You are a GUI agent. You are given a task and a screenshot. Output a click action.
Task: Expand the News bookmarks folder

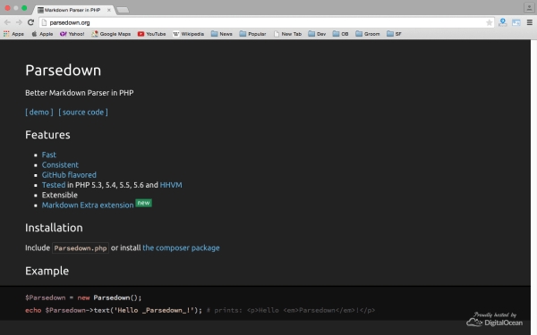point(222,34)
